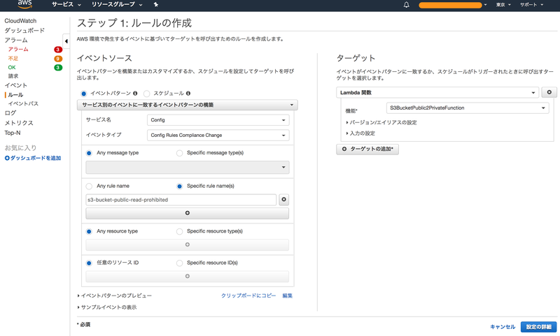
Task: Select Specific resource type(s) radio
Action: [179, 232]
